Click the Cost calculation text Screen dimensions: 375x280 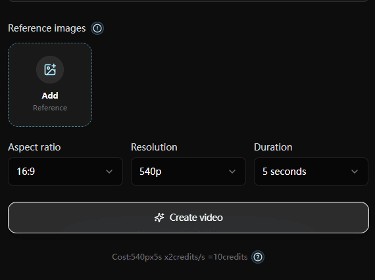coord(180,257)
